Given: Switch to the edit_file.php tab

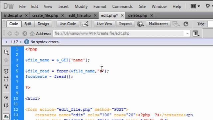Looking at the screenshot, I should pos(80,16).
